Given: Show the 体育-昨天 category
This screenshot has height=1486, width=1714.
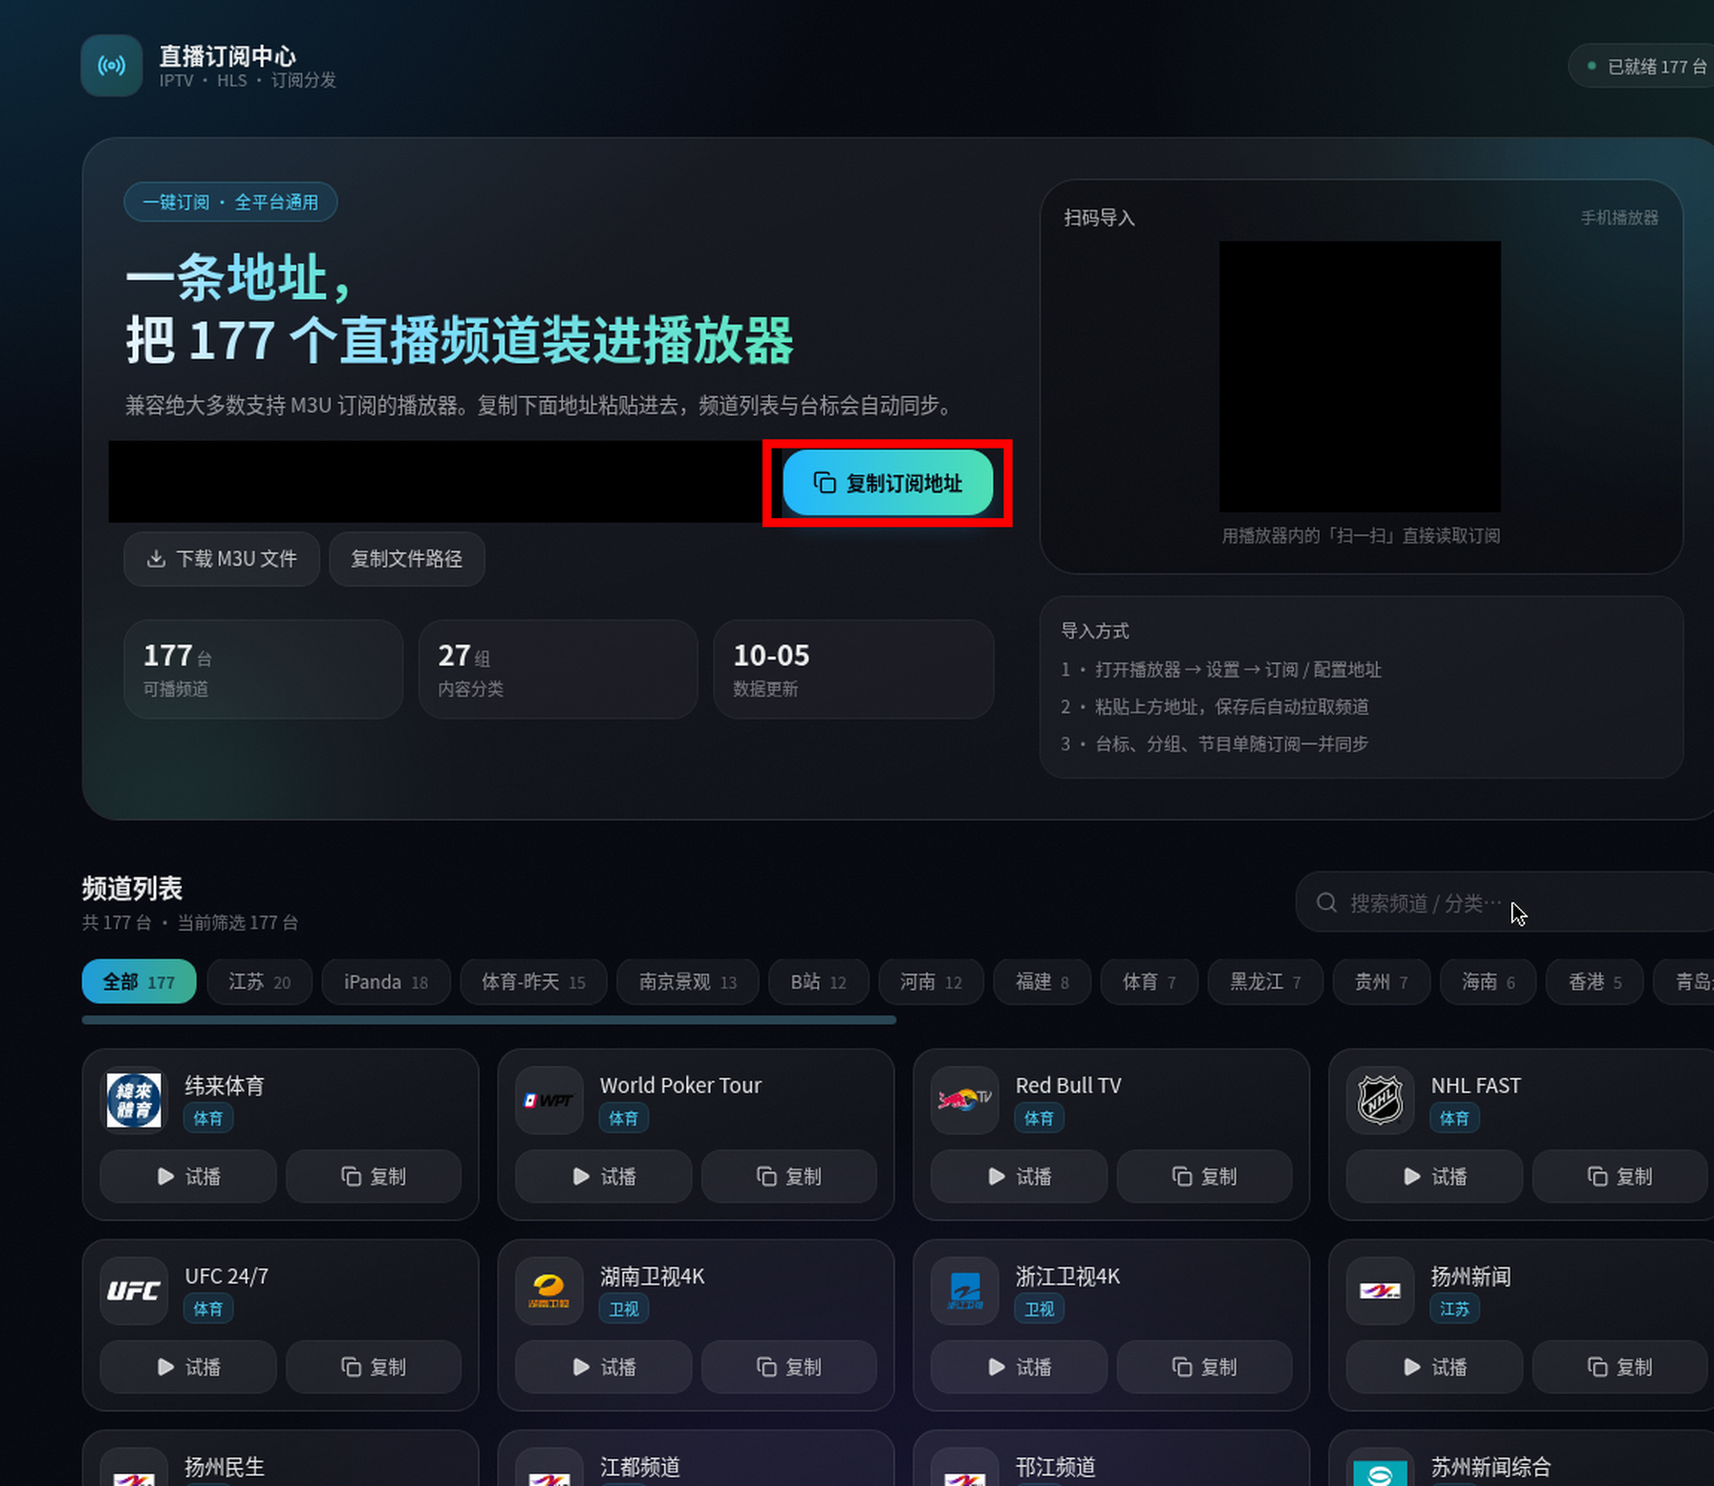Looking at the screenshot, I should [533, 982].
